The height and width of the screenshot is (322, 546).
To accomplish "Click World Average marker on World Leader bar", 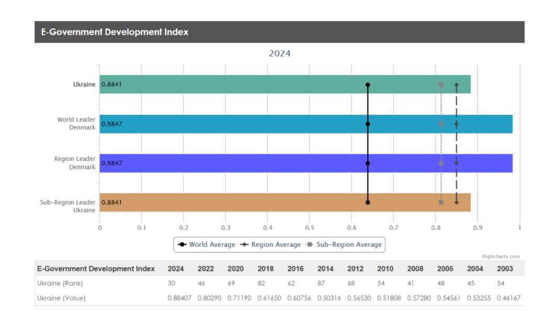I will point(368,124).
